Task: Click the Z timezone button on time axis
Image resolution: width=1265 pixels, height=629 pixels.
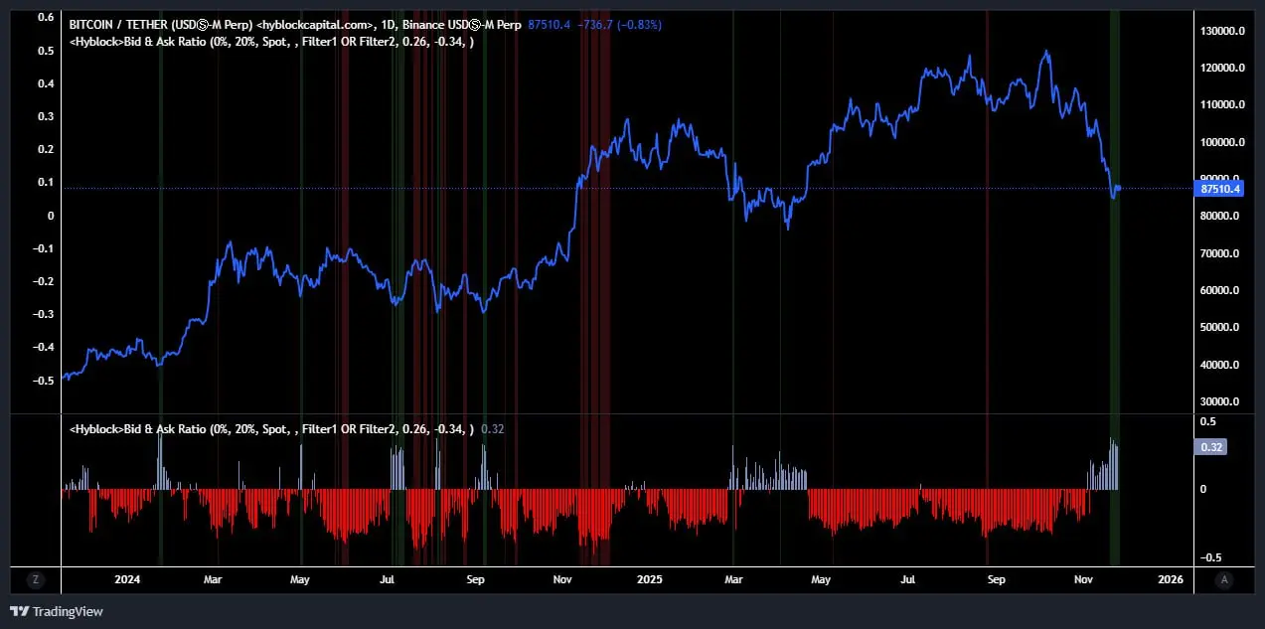Action: coord(35,579)
